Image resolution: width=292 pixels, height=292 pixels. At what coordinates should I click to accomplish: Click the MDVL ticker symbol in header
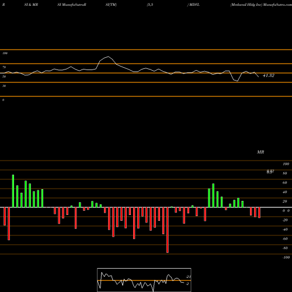[194, 5]
